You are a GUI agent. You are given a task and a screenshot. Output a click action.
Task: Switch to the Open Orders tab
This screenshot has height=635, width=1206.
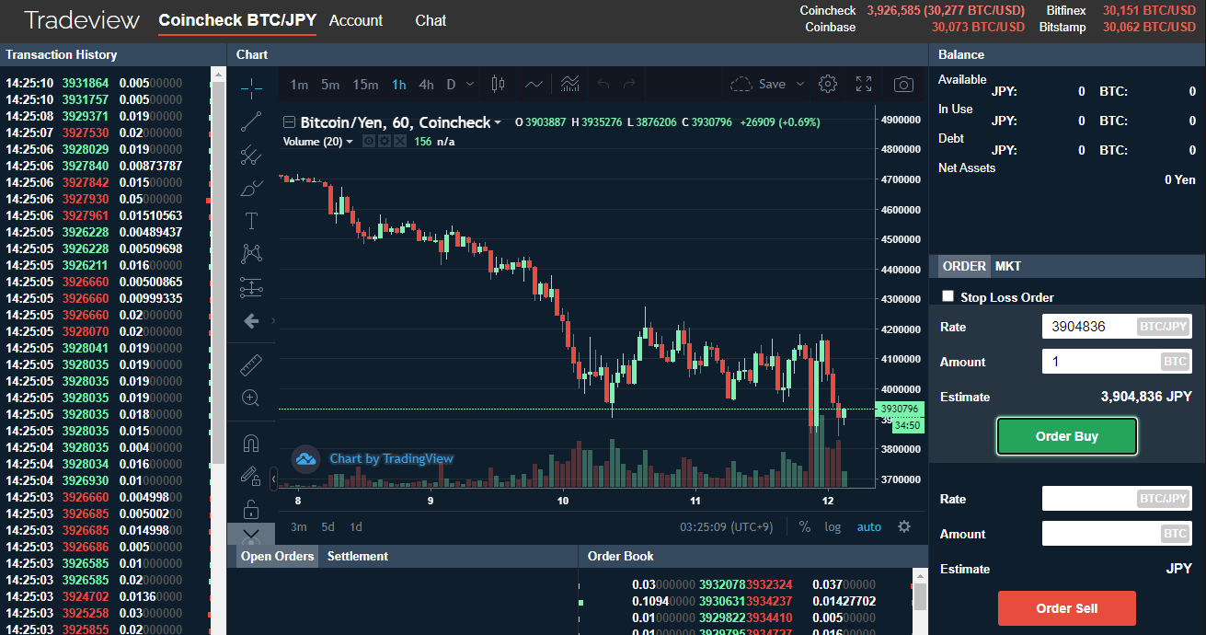pos(277,556)
